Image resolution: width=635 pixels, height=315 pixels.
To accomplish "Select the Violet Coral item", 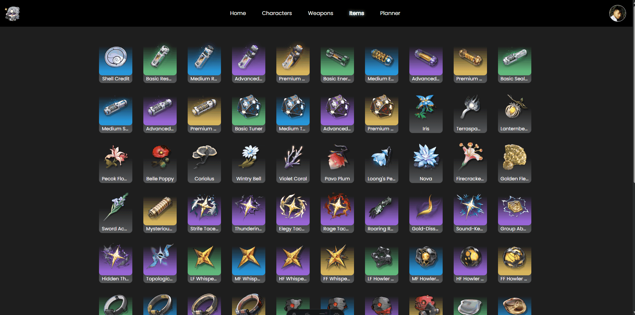I will tap(293, 163).
